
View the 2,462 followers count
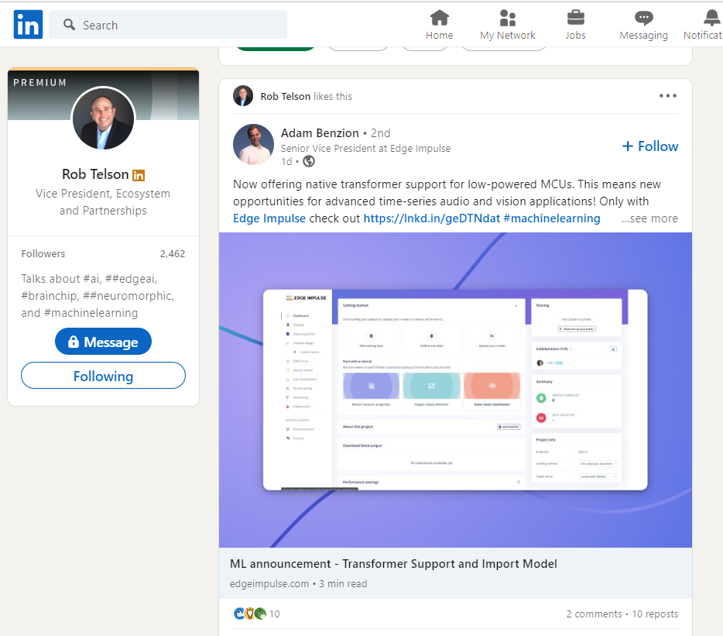173,254
